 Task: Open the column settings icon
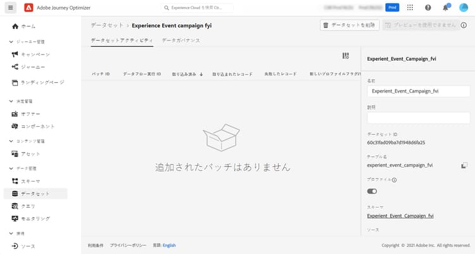tap(346, 56)
